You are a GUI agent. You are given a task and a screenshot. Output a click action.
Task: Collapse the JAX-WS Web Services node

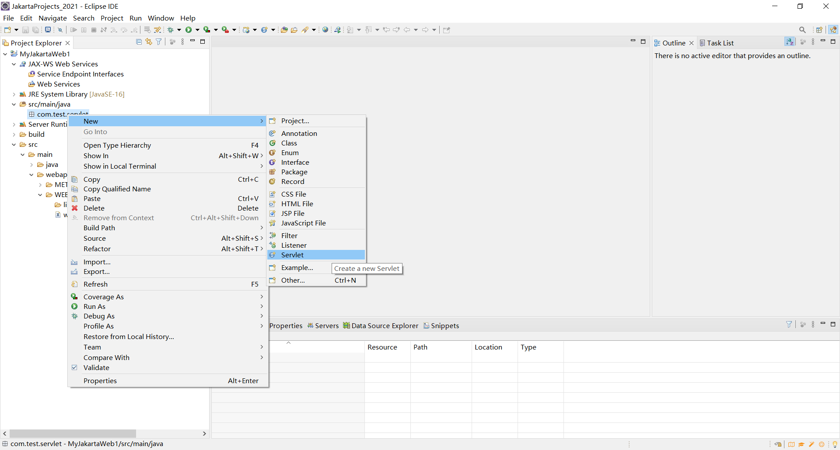(14, 64)
